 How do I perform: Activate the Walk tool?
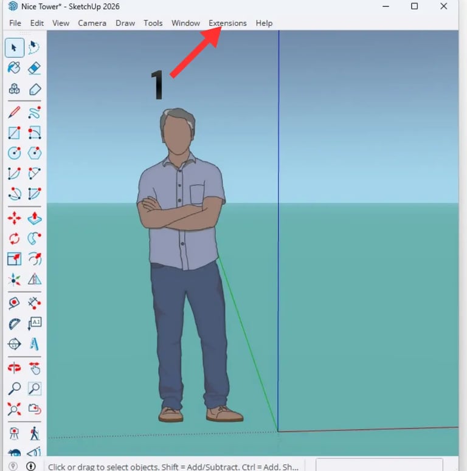(34, 433)
